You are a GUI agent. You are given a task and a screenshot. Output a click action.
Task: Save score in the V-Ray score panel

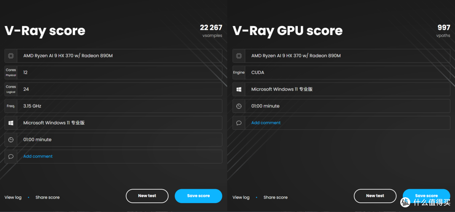click(x=198, y=196)
